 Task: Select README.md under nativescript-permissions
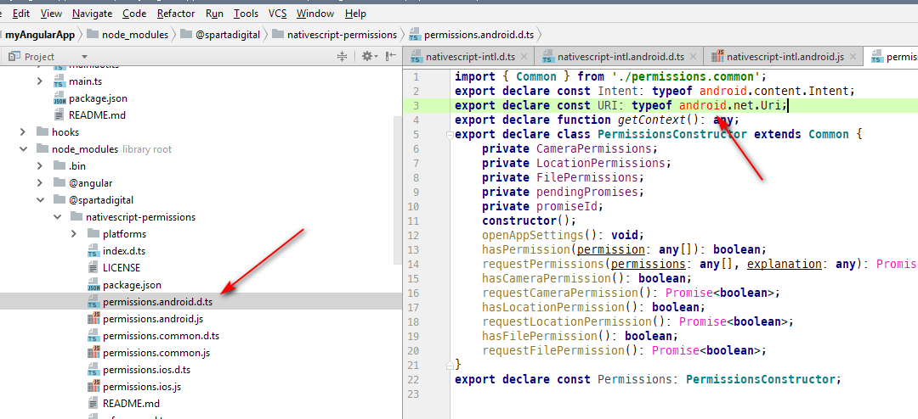131,404
